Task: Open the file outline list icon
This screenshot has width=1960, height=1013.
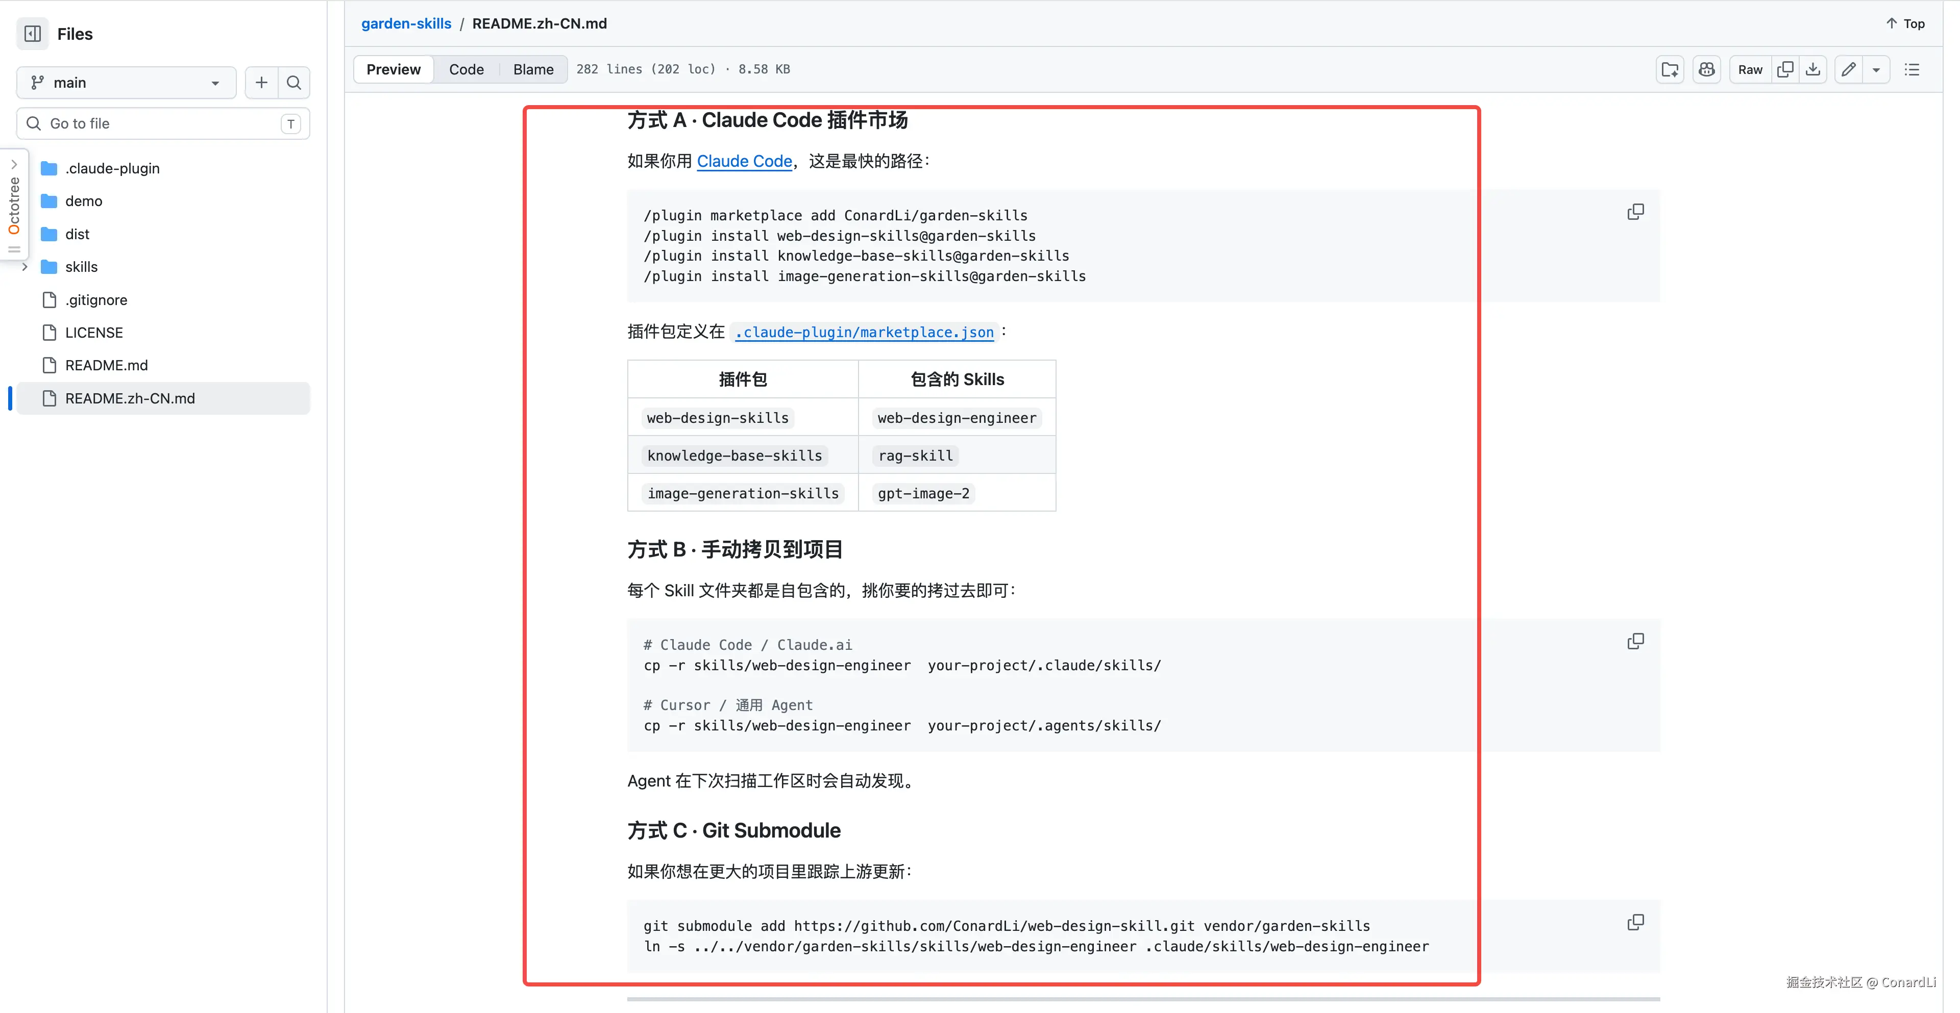Action: click(x=1914, y=69)
